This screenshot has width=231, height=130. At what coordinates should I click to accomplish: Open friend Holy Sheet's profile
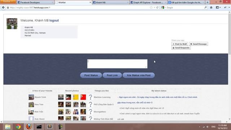coord(39,119)
